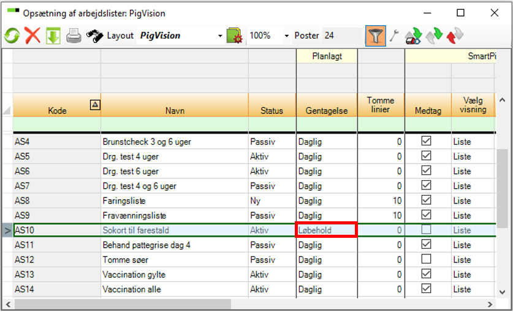Click the vertical scrollbar up arrow
The height and width of the screenshot is (312, 513).
coord(502,100)
